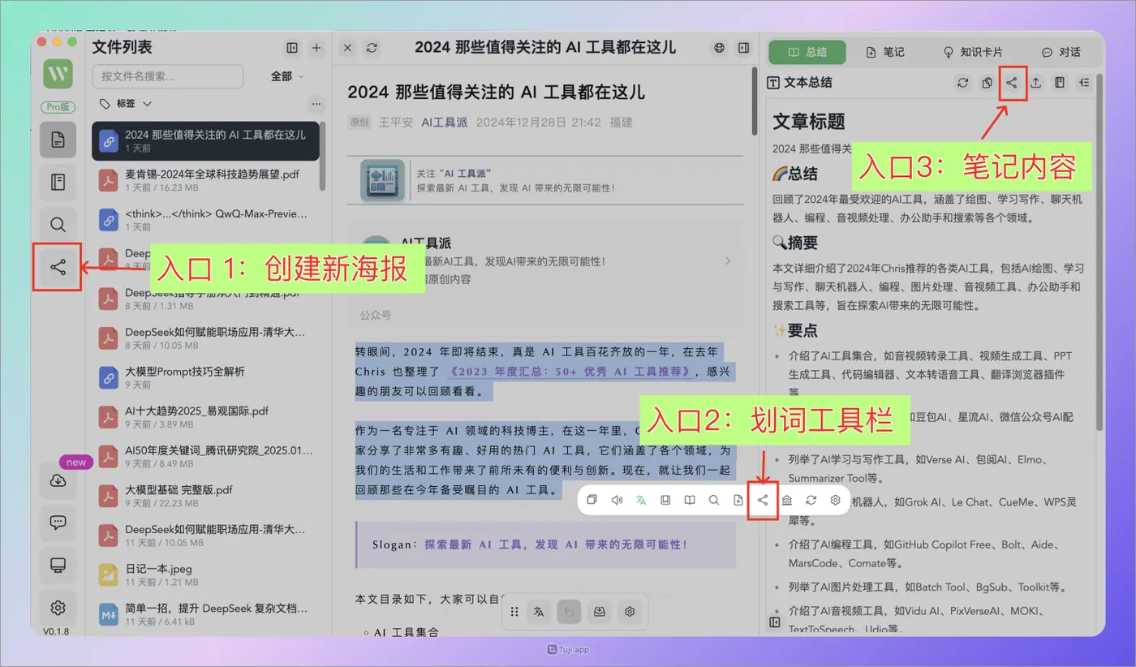
Task: Click the Pro版 badge
Action: point(58,107)
